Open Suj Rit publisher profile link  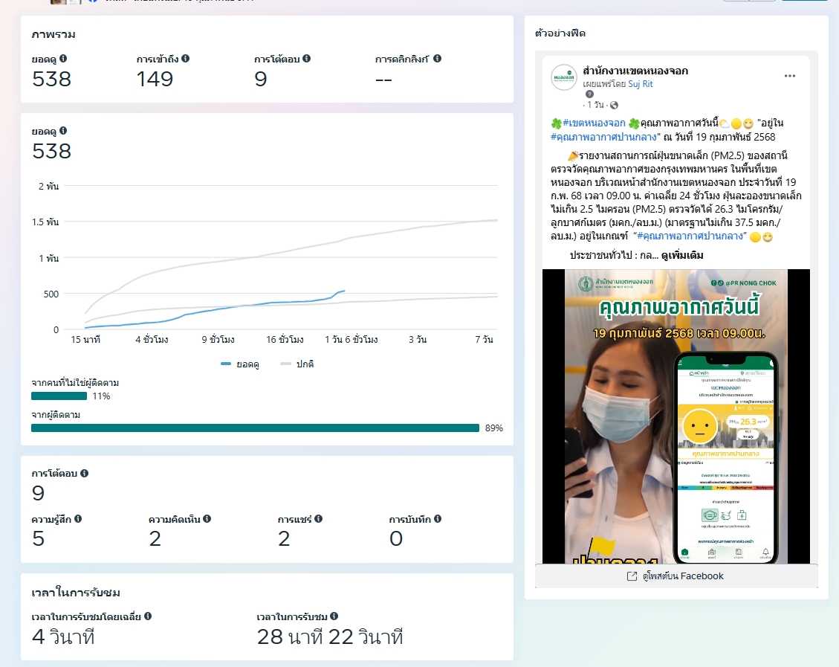640,85
